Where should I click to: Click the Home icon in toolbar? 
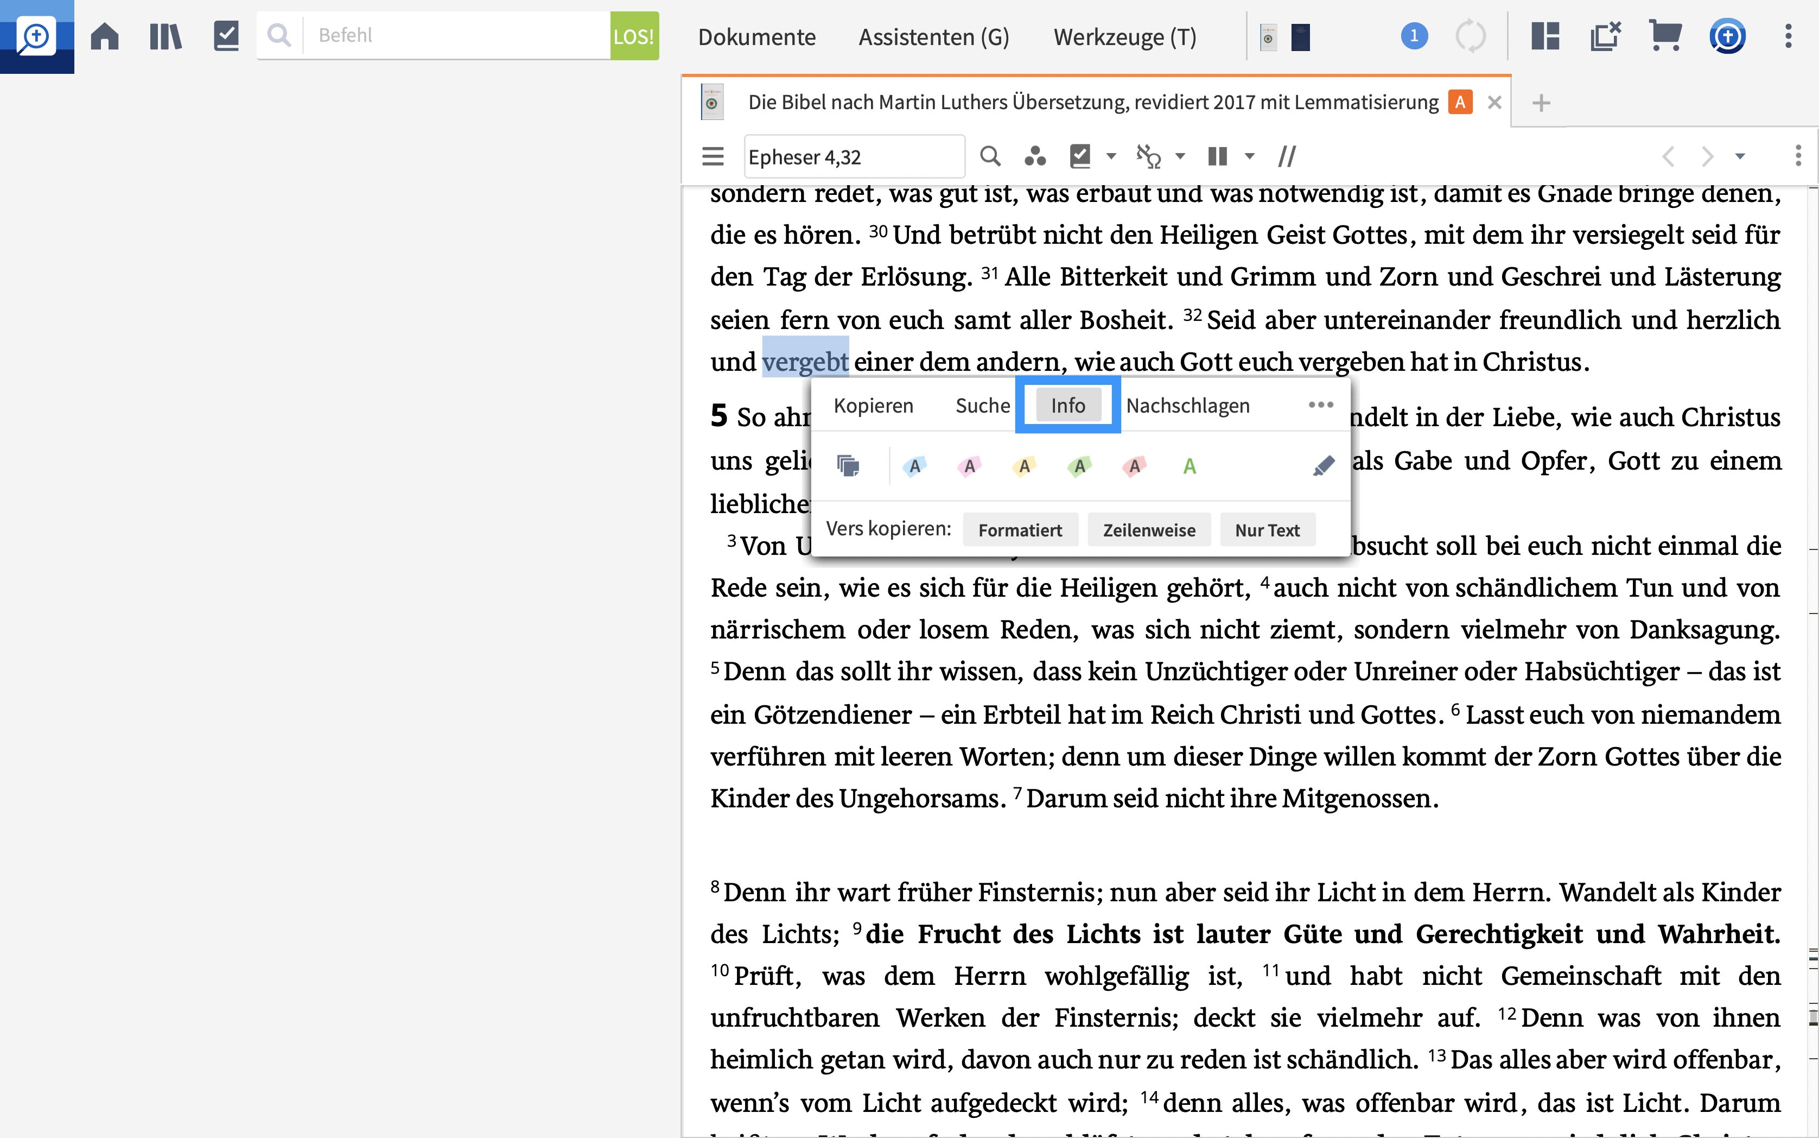coord(105,36)
